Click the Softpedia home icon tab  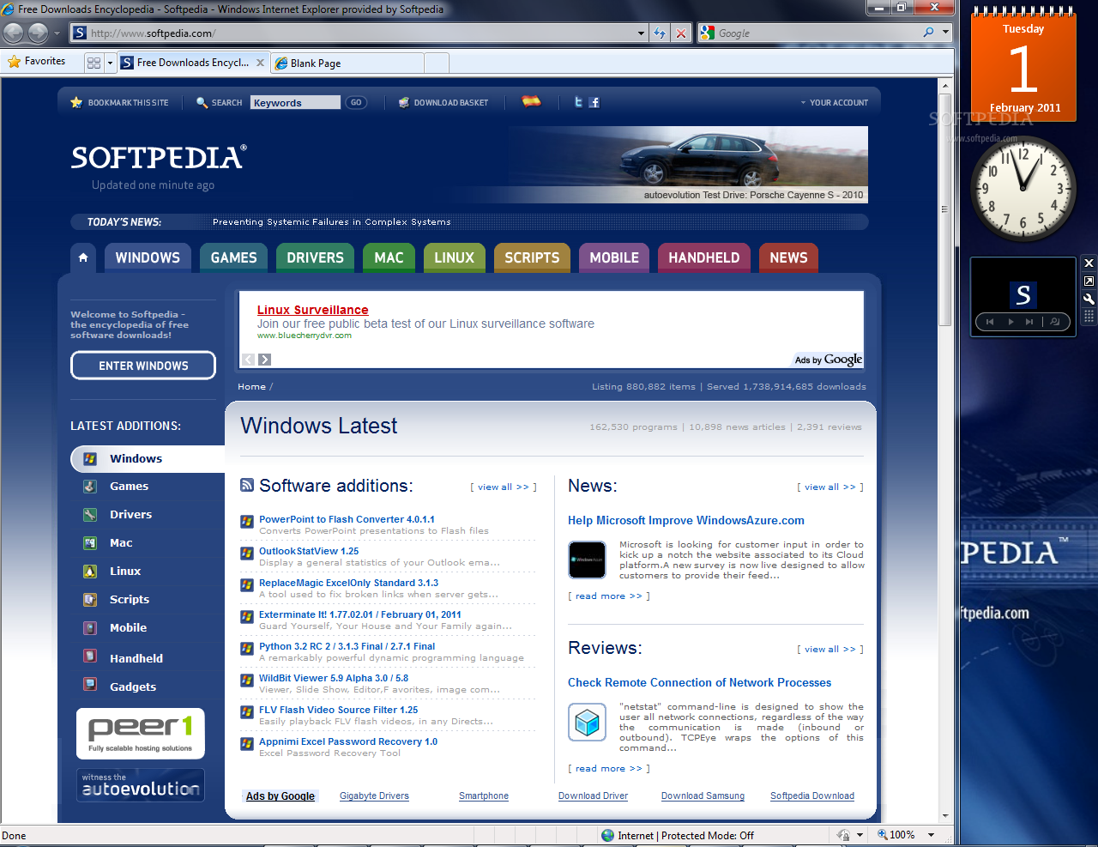coord(82,257)
